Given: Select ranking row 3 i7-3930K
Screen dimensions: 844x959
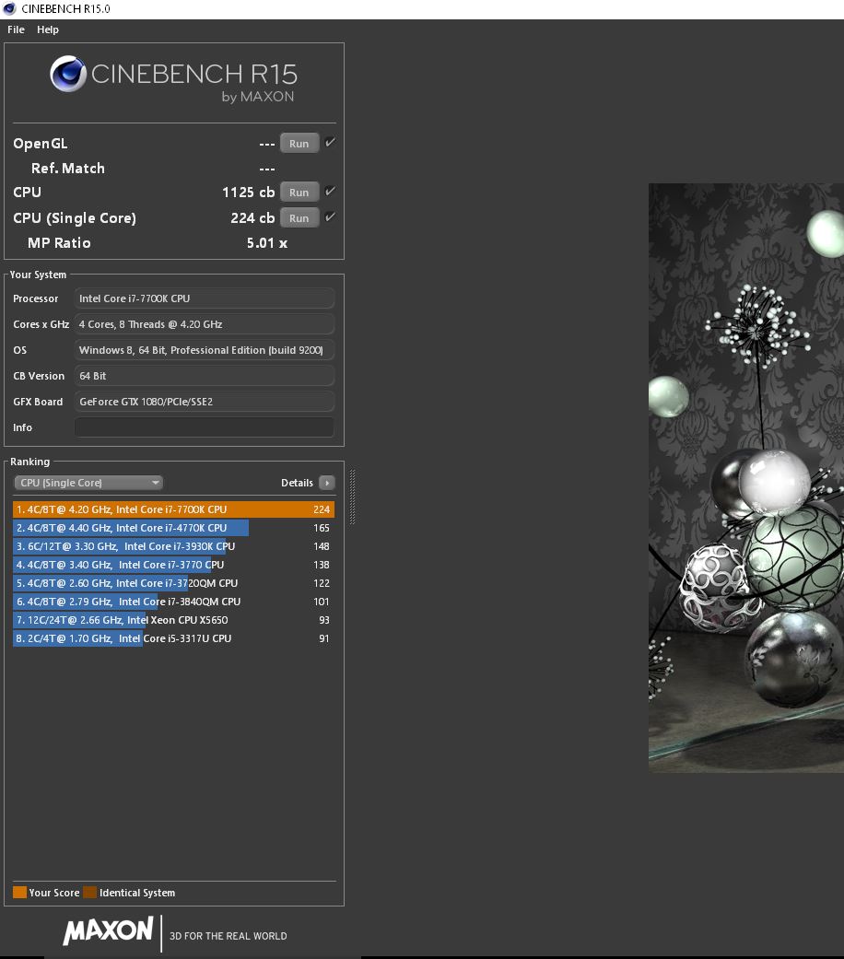Looking at the screenshot, I should (174, 546).
